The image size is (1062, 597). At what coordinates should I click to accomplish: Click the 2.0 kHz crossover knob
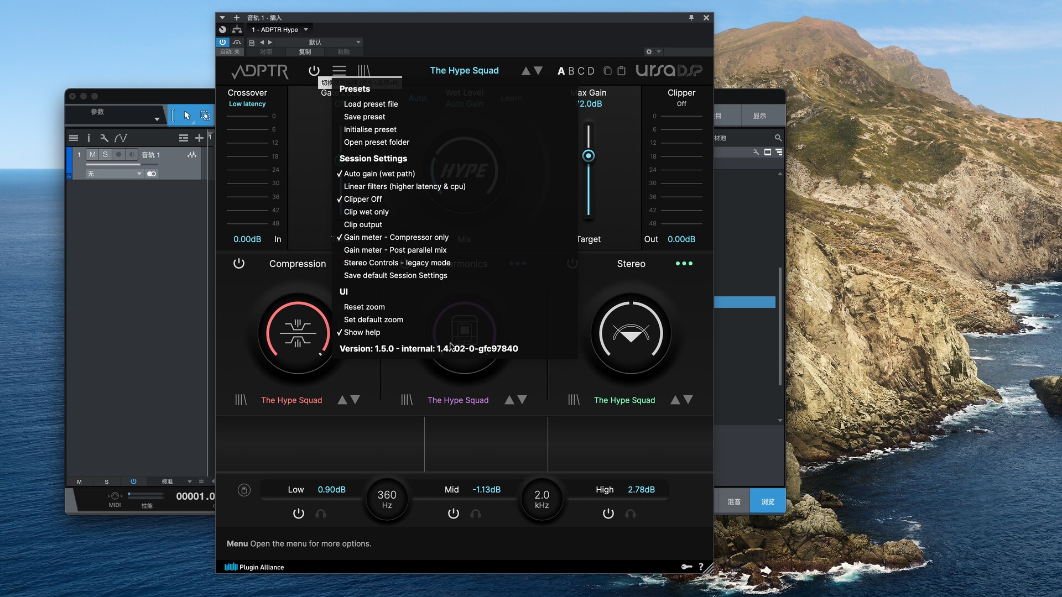click(x=542, y=499)
